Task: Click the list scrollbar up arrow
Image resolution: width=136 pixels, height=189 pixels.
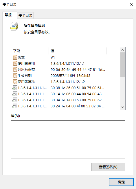Action: (122, 50)
